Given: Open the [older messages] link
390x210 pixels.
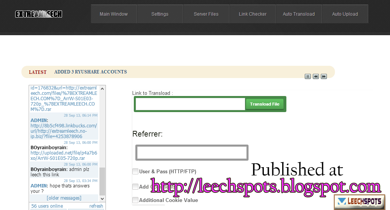Looking at the screenshot, I should click(x=64, y=198).
